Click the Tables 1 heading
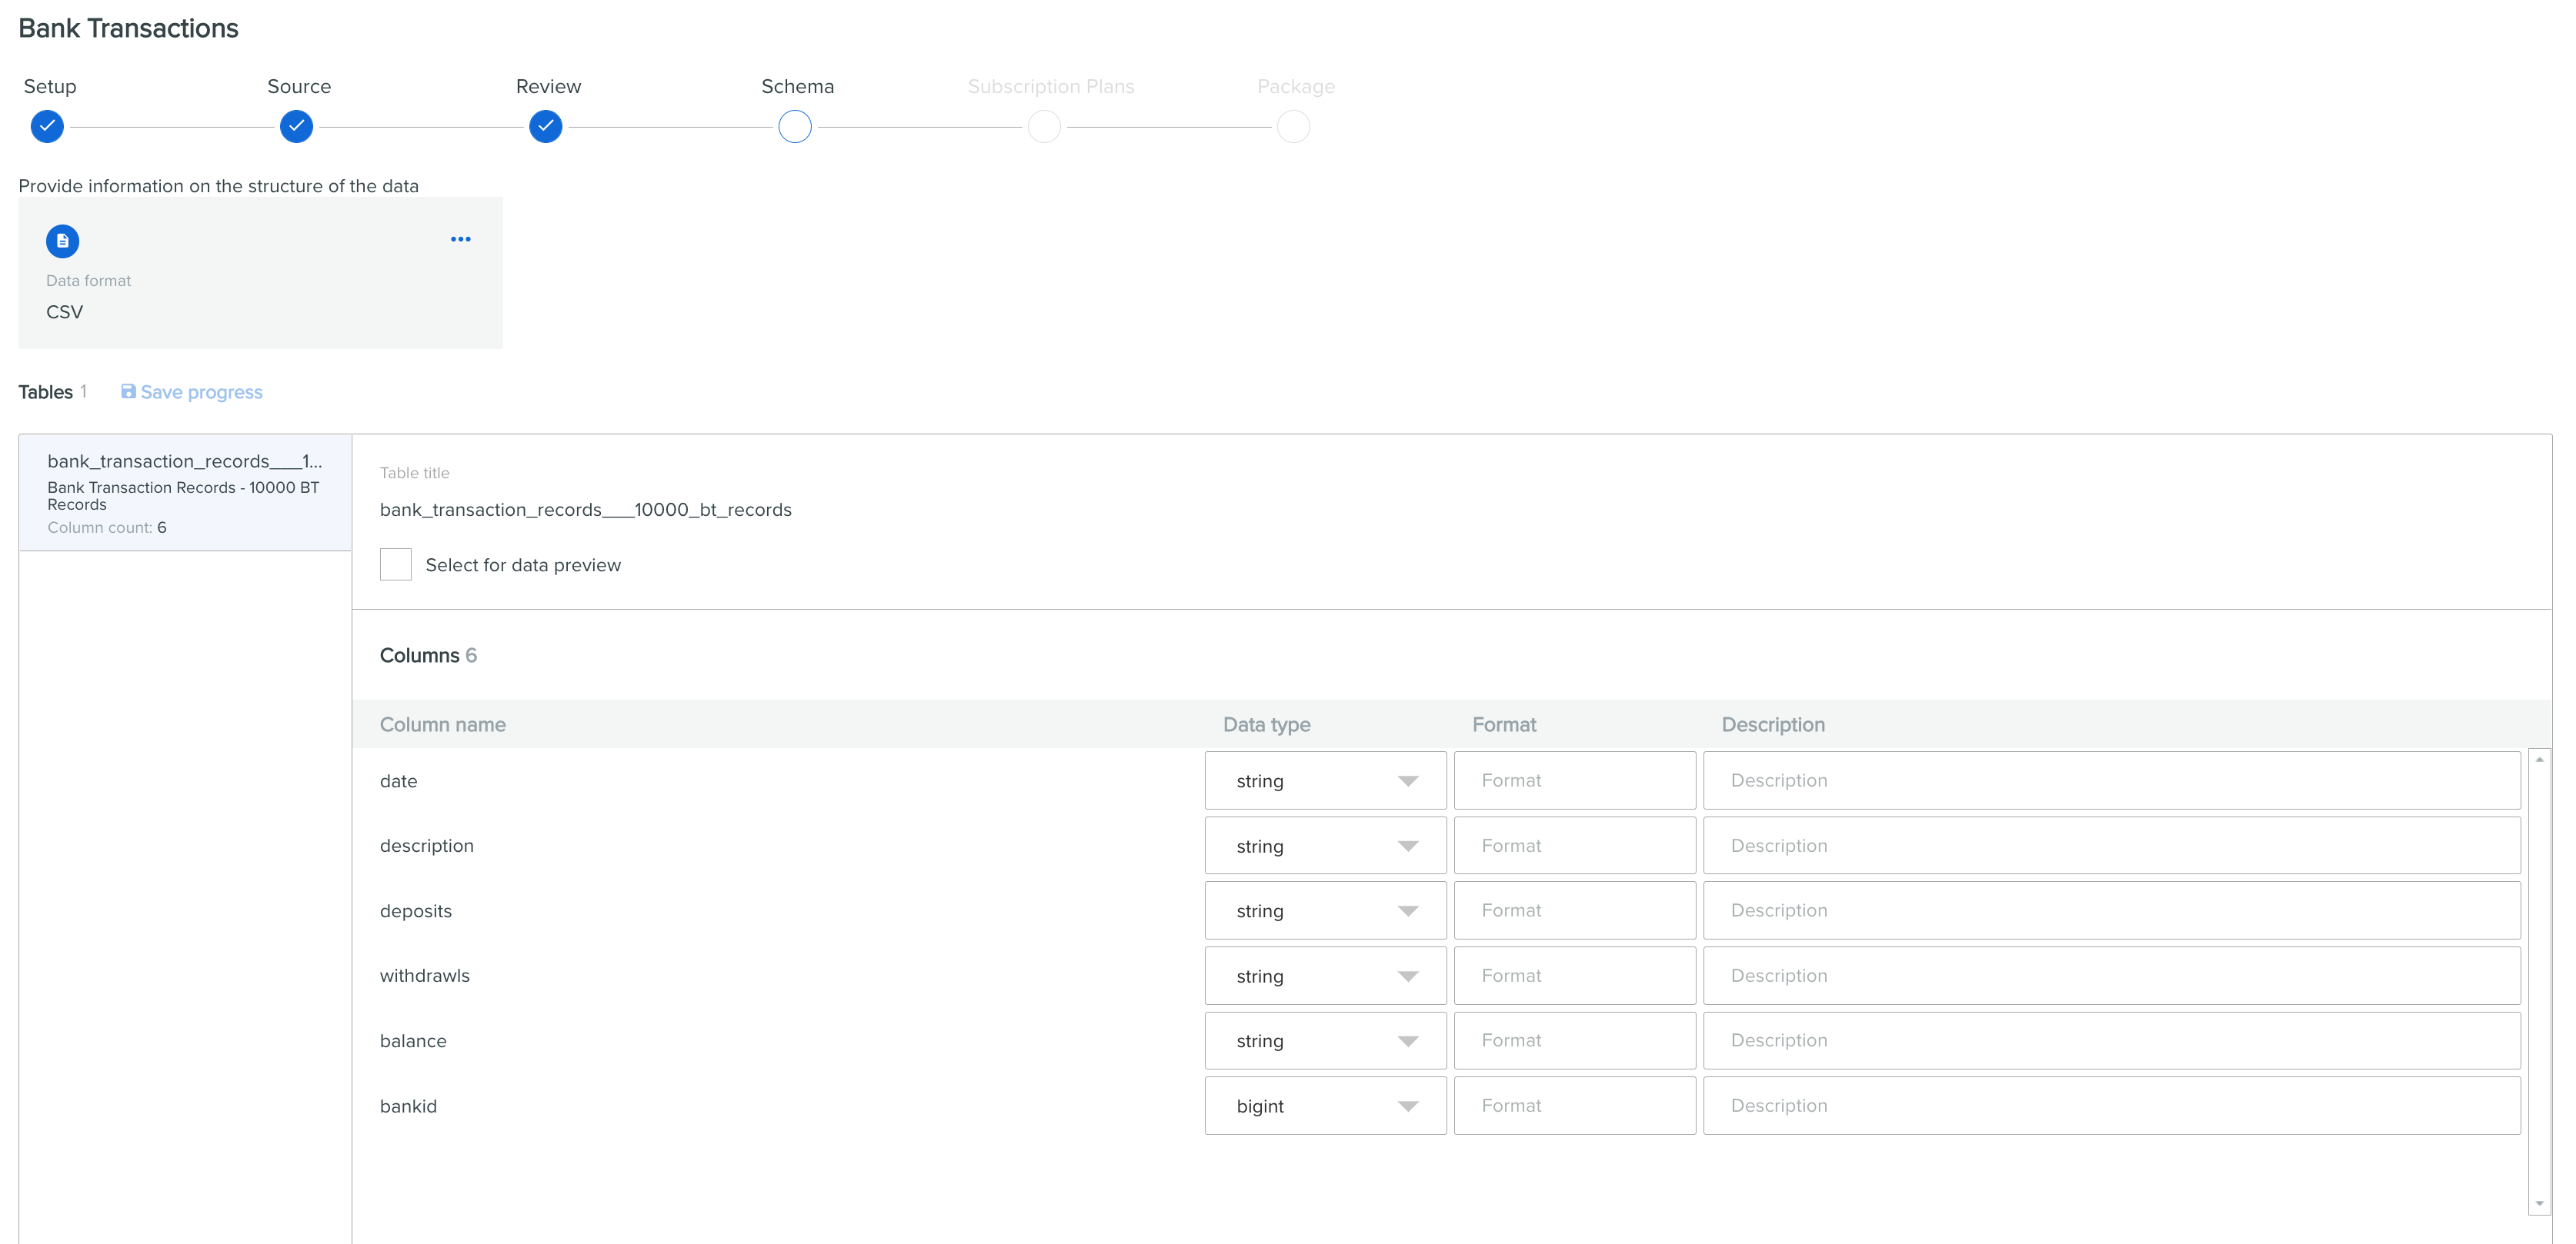The image size is (2576, 1244). [x=53, y=391]
